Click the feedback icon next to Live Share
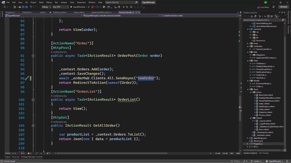 coord(273,7)
